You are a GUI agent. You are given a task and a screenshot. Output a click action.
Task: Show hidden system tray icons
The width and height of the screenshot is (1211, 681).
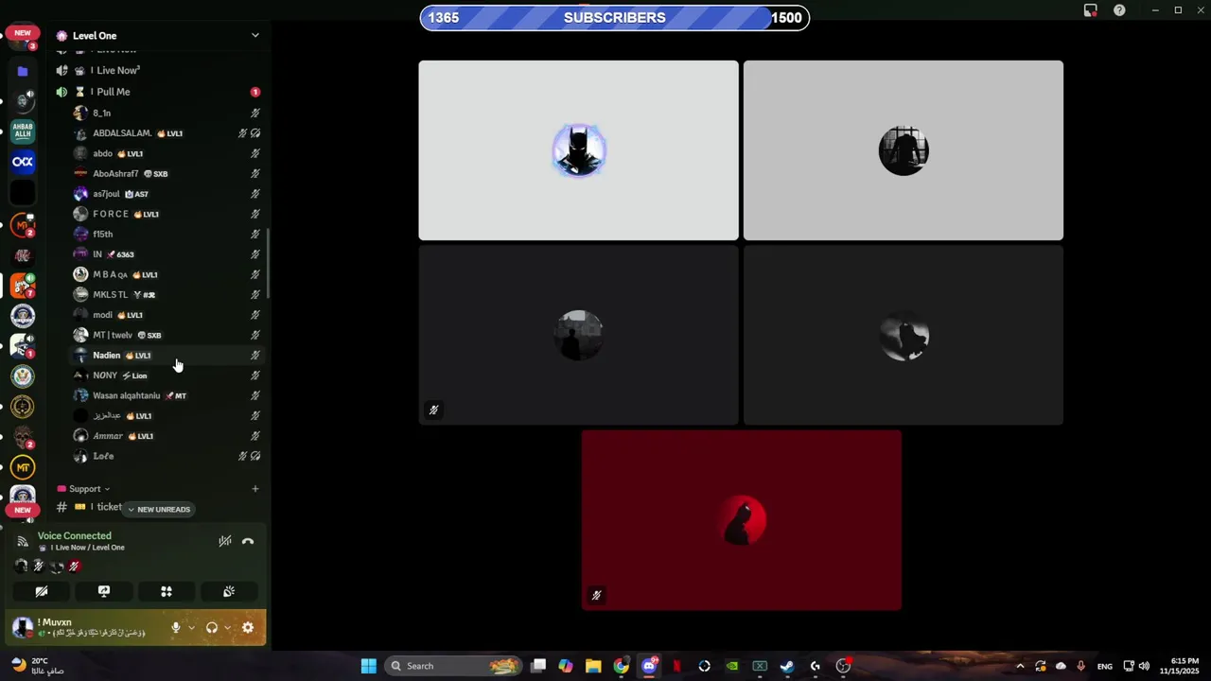tap(1020, 666)
